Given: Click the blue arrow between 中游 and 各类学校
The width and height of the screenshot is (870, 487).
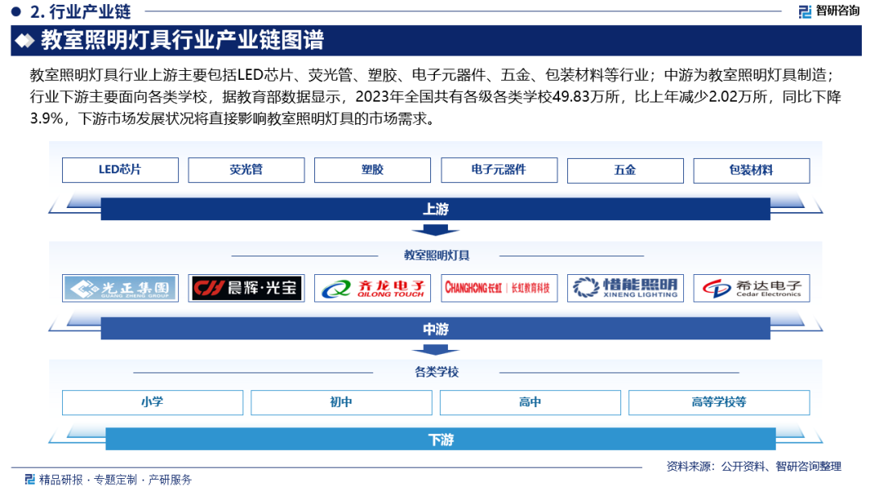Looking at the screenshot, I should click(x=435, y=349).
